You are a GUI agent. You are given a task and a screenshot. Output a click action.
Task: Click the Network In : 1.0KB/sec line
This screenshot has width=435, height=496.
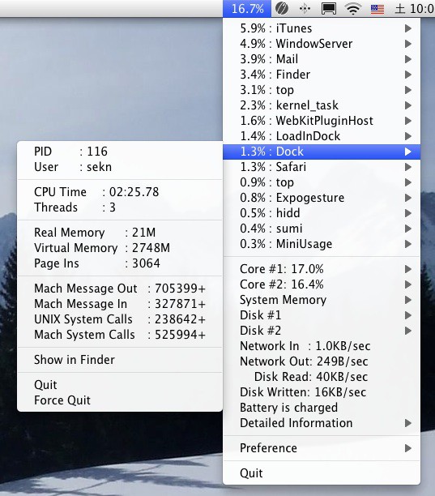point(322,346)
